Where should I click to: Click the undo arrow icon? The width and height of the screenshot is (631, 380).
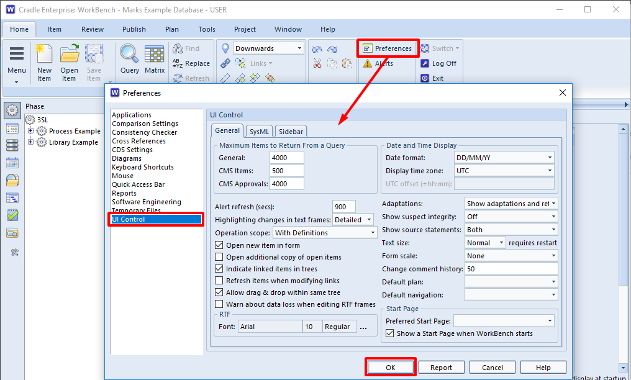click(317, 49)
